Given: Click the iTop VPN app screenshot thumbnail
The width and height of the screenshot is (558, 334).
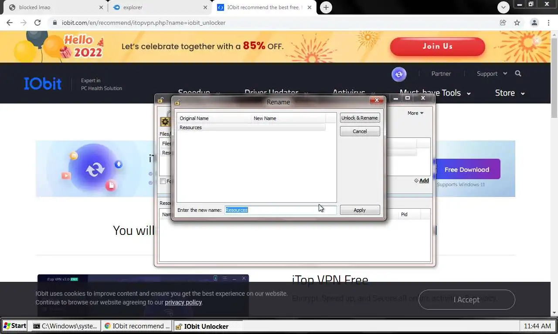Looking at the screenshot, I should point(143,295).
